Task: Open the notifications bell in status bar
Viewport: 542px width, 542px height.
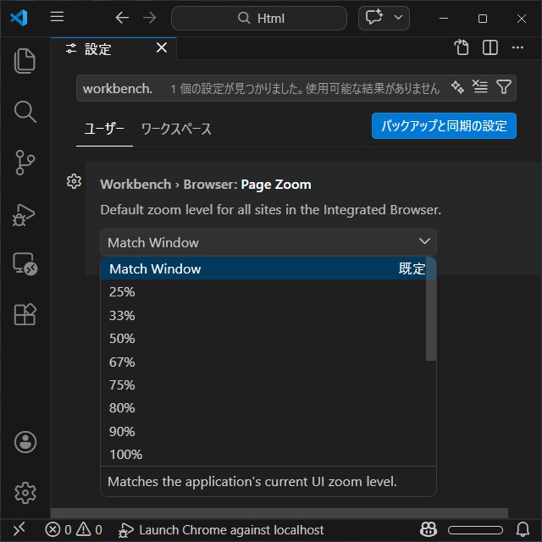Action: click(x=523, y=529)
